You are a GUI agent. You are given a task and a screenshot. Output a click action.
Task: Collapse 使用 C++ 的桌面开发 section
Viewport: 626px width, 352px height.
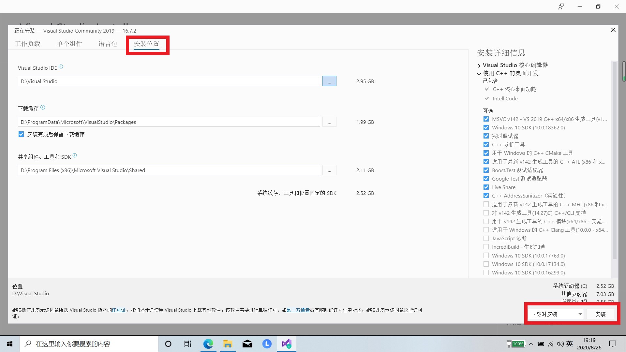(x=479, y=74)
